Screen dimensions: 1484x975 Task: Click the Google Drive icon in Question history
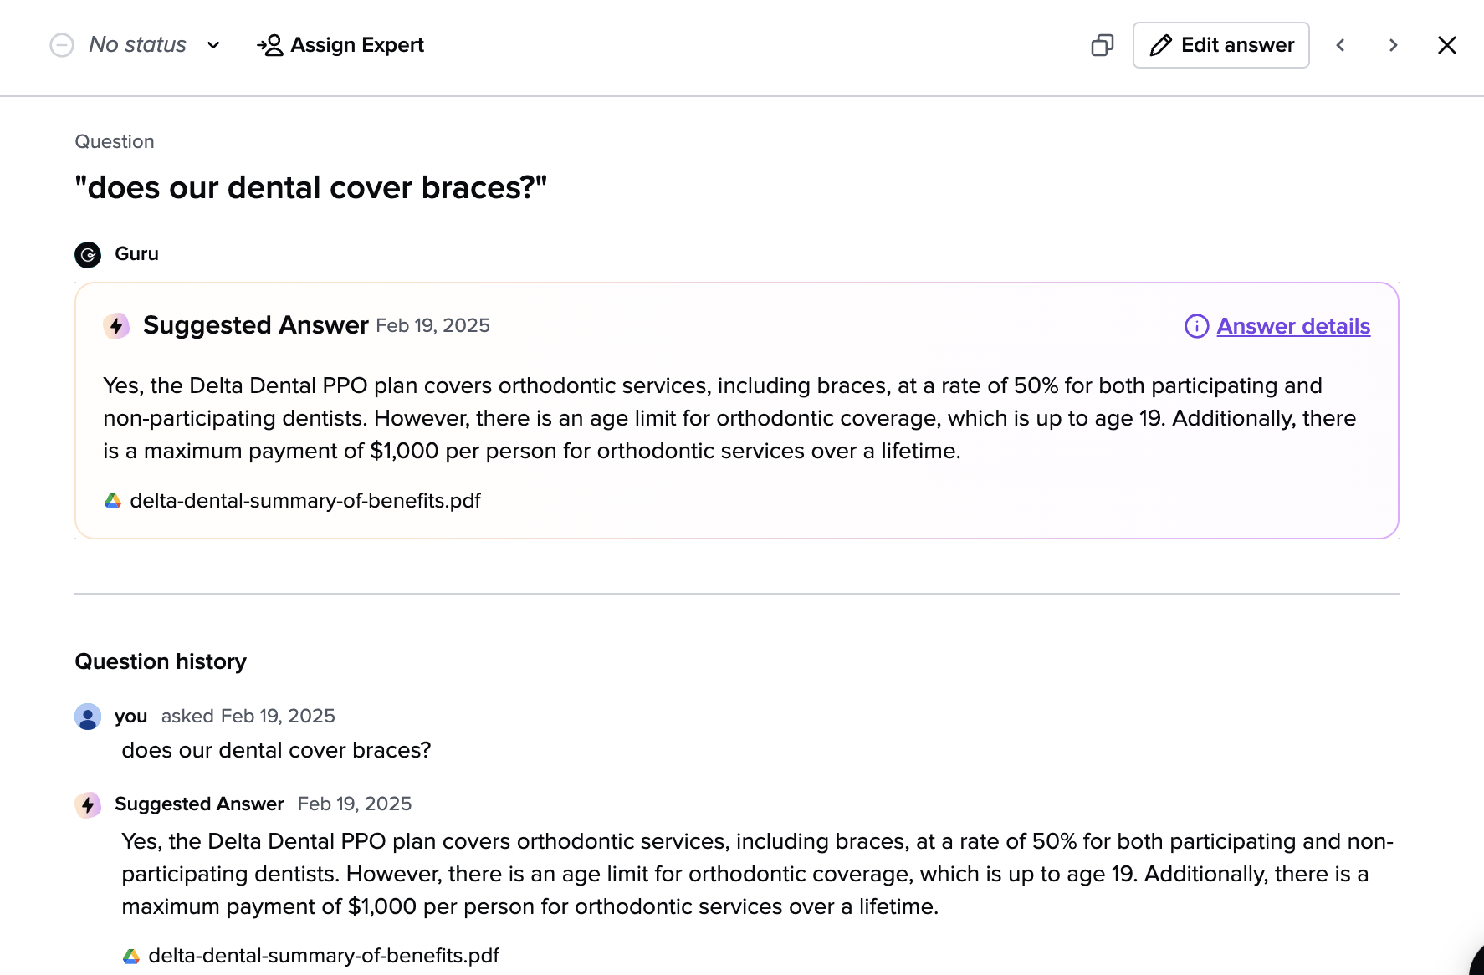click(x=131, y=956)
